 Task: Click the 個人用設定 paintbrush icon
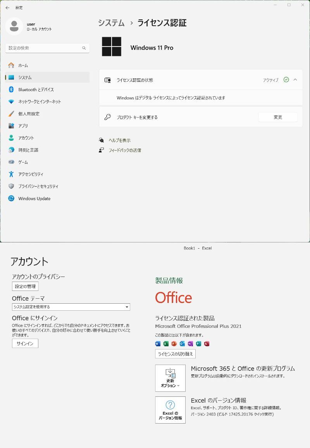point(11,114)
